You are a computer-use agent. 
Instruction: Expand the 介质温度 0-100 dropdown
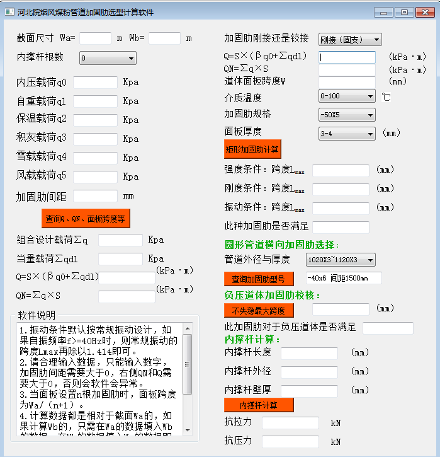[x=347, y=96]
